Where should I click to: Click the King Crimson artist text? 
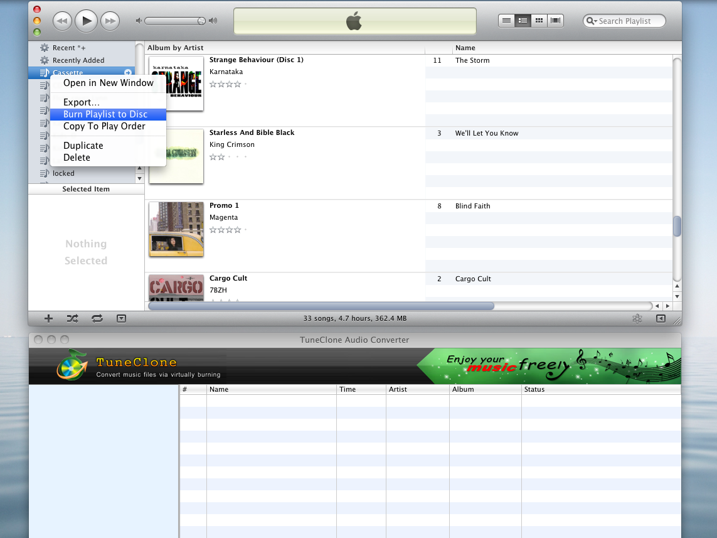point(232,144)
